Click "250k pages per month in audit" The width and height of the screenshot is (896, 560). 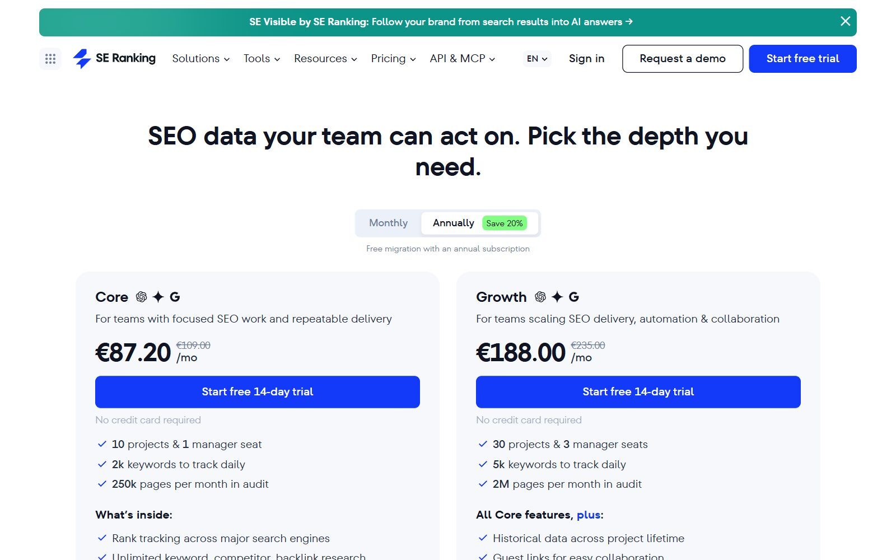click(x=190, y=484)
